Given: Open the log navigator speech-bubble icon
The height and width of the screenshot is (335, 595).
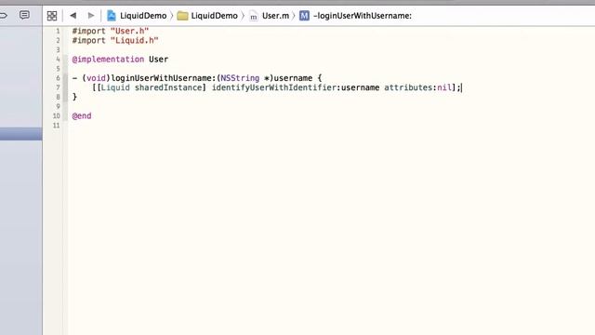Looking at the screenshot, I should 24,15.
